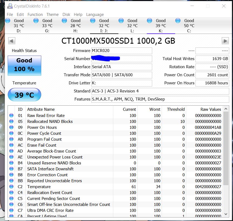This screenshot has height=221, width=233.
Task: Click the Features S.M.A.R.T. field
Action: (160, 99)
